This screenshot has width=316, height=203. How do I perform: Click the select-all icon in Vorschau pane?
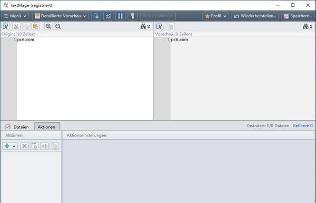coord(159,26)
